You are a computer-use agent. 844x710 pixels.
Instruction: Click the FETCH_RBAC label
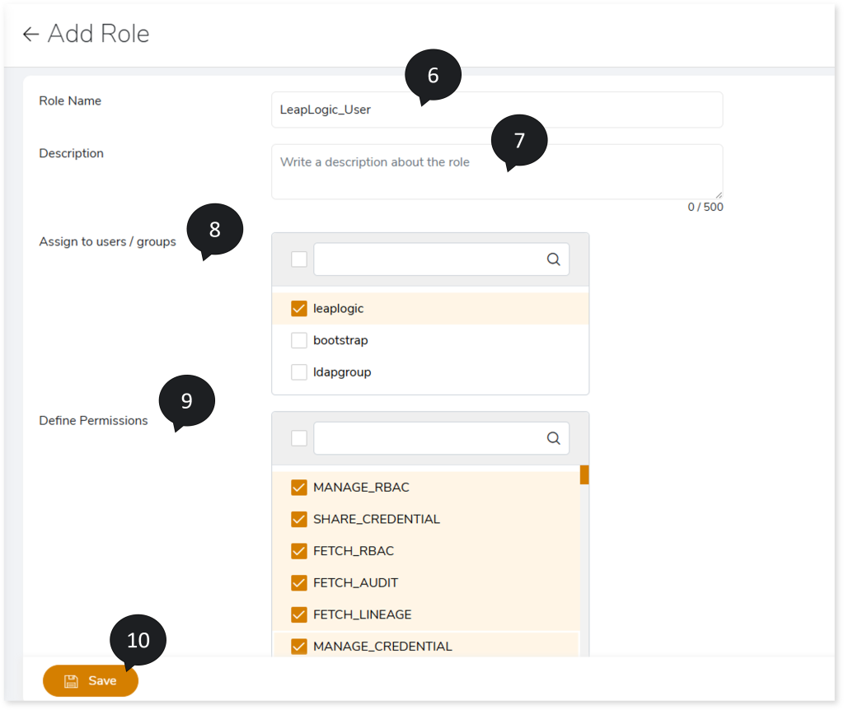point(354,551)
